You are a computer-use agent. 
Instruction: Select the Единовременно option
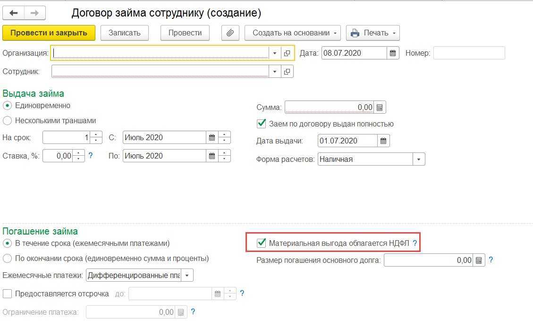click(7, 106)
